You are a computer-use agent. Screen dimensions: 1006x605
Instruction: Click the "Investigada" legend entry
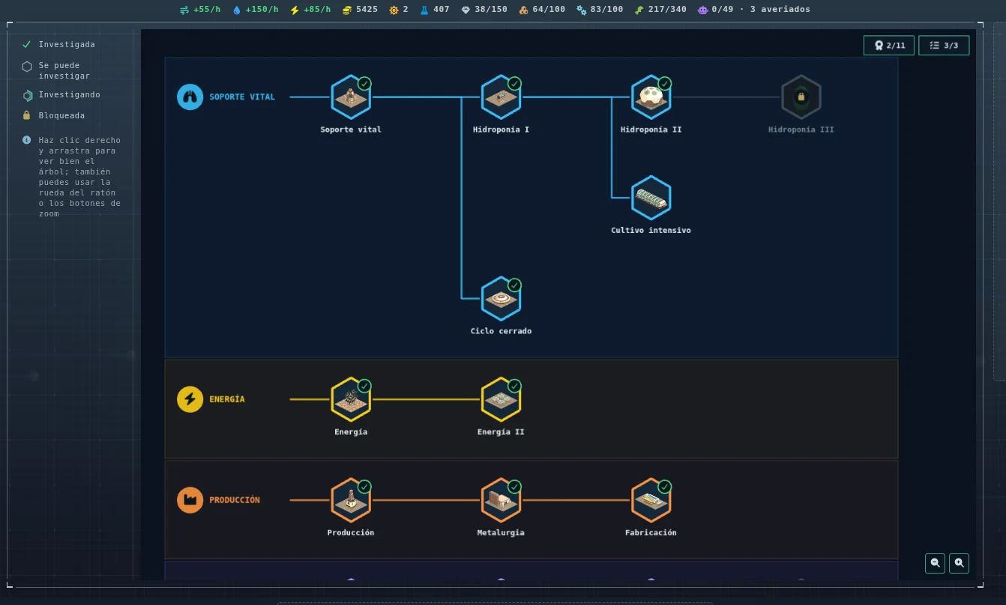pyautogui.click(x=58, y=44)
